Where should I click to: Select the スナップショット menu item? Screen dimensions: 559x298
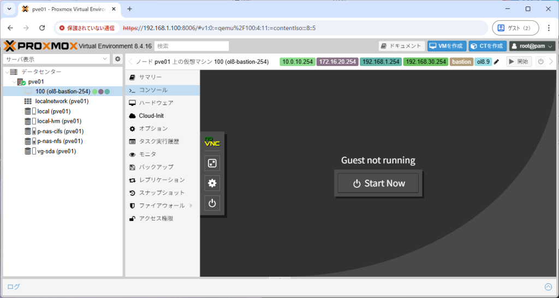click(x=162, y=193)
